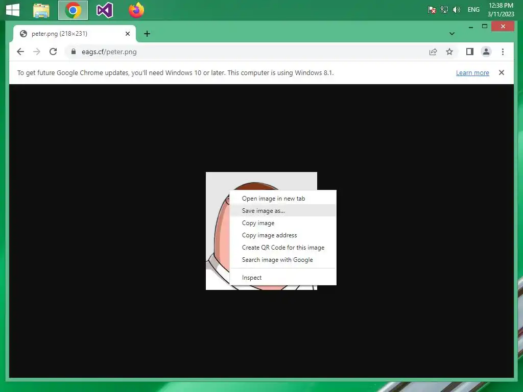Close the peter.png tab
The height and width of the screenshot is (392, 523).
[x=127, y=34]
